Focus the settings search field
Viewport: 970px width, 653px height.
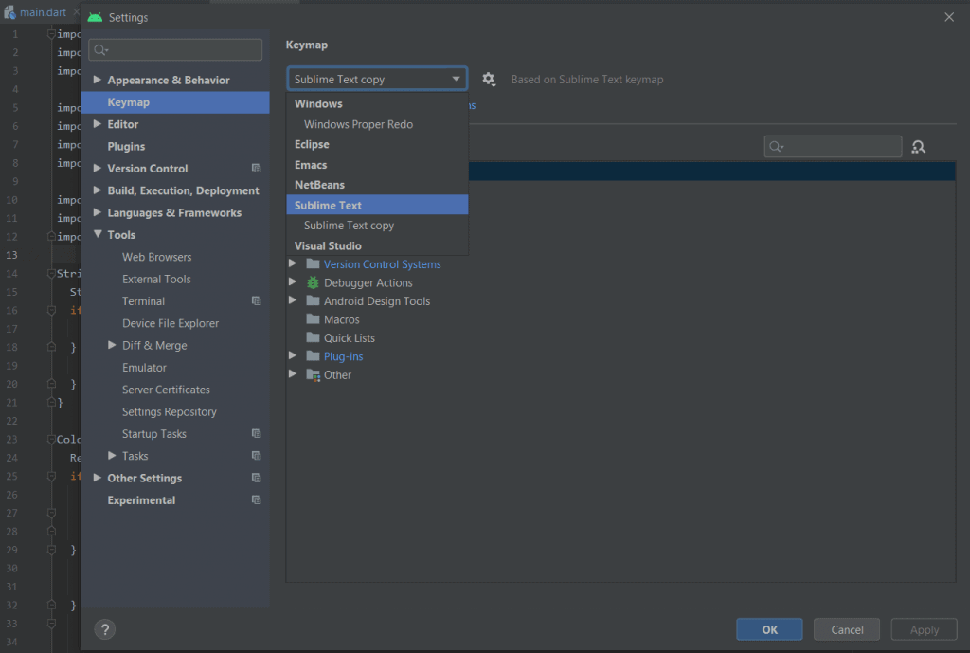[x=175, y=50]
